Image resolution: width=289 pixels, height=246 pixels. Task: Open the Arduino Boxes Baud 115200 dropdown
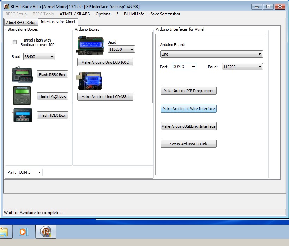point(121,49)
